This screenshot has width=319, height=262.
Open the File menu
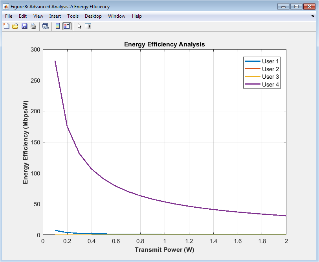click(9, 16)
